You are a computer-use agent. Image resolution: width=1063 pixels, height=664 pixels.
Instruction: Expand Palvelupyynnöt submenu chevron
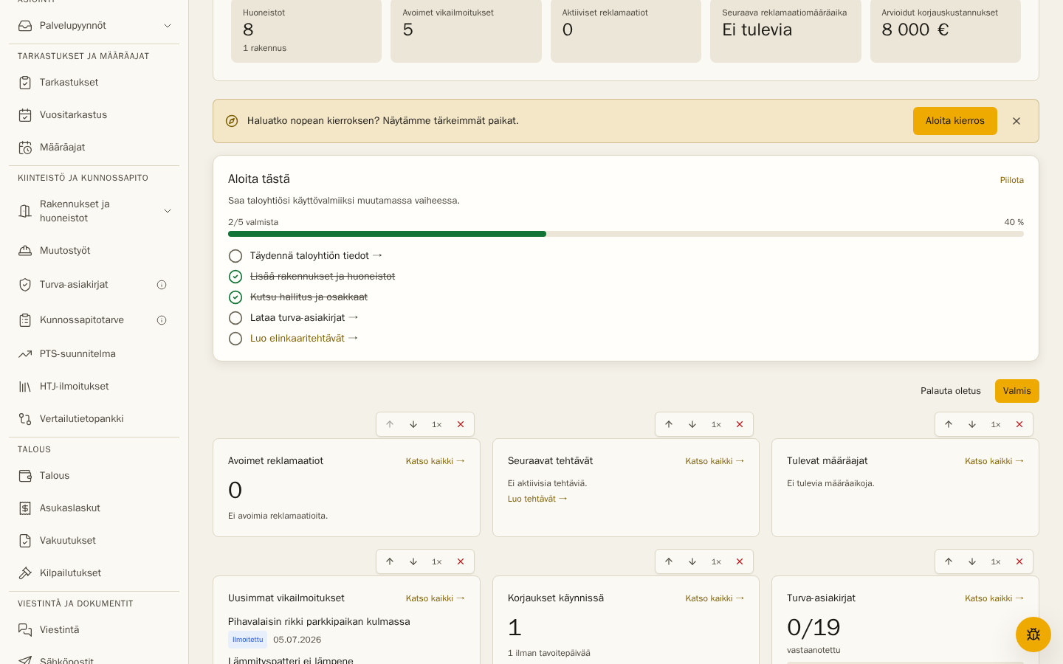tap(168, 26)
